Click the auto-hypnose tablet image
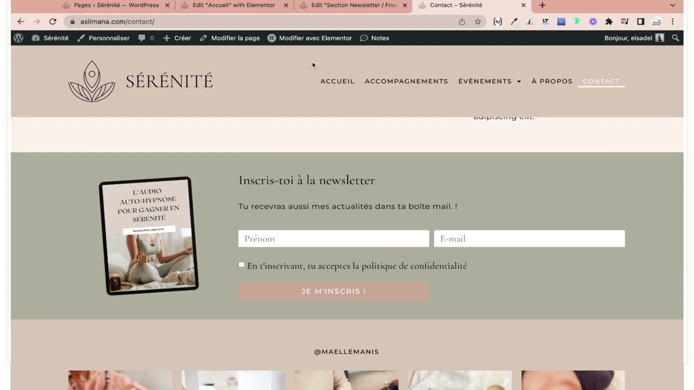The image size is (694, 390). [149, 236]
